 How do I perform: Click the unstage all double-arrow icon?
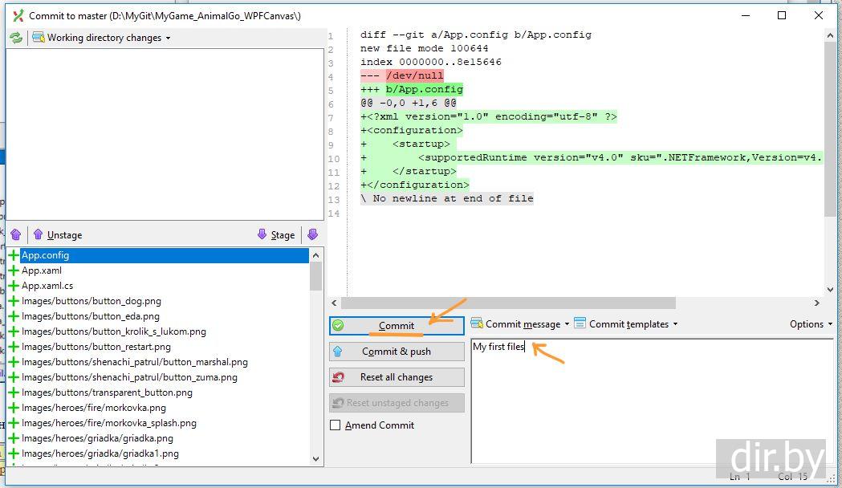15,234
